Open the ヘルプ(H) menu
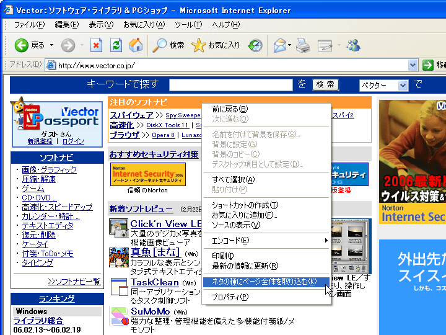This screenshot has height=335, width=446. [226, 25]
